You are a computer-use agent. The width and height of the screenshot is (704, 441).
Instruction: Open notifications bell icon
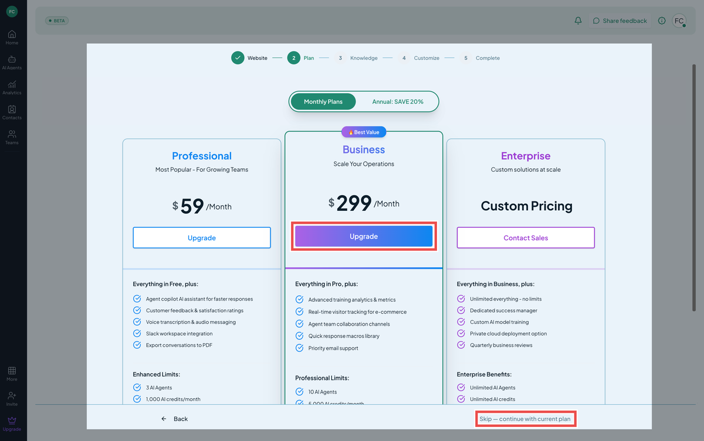(578, 20)
